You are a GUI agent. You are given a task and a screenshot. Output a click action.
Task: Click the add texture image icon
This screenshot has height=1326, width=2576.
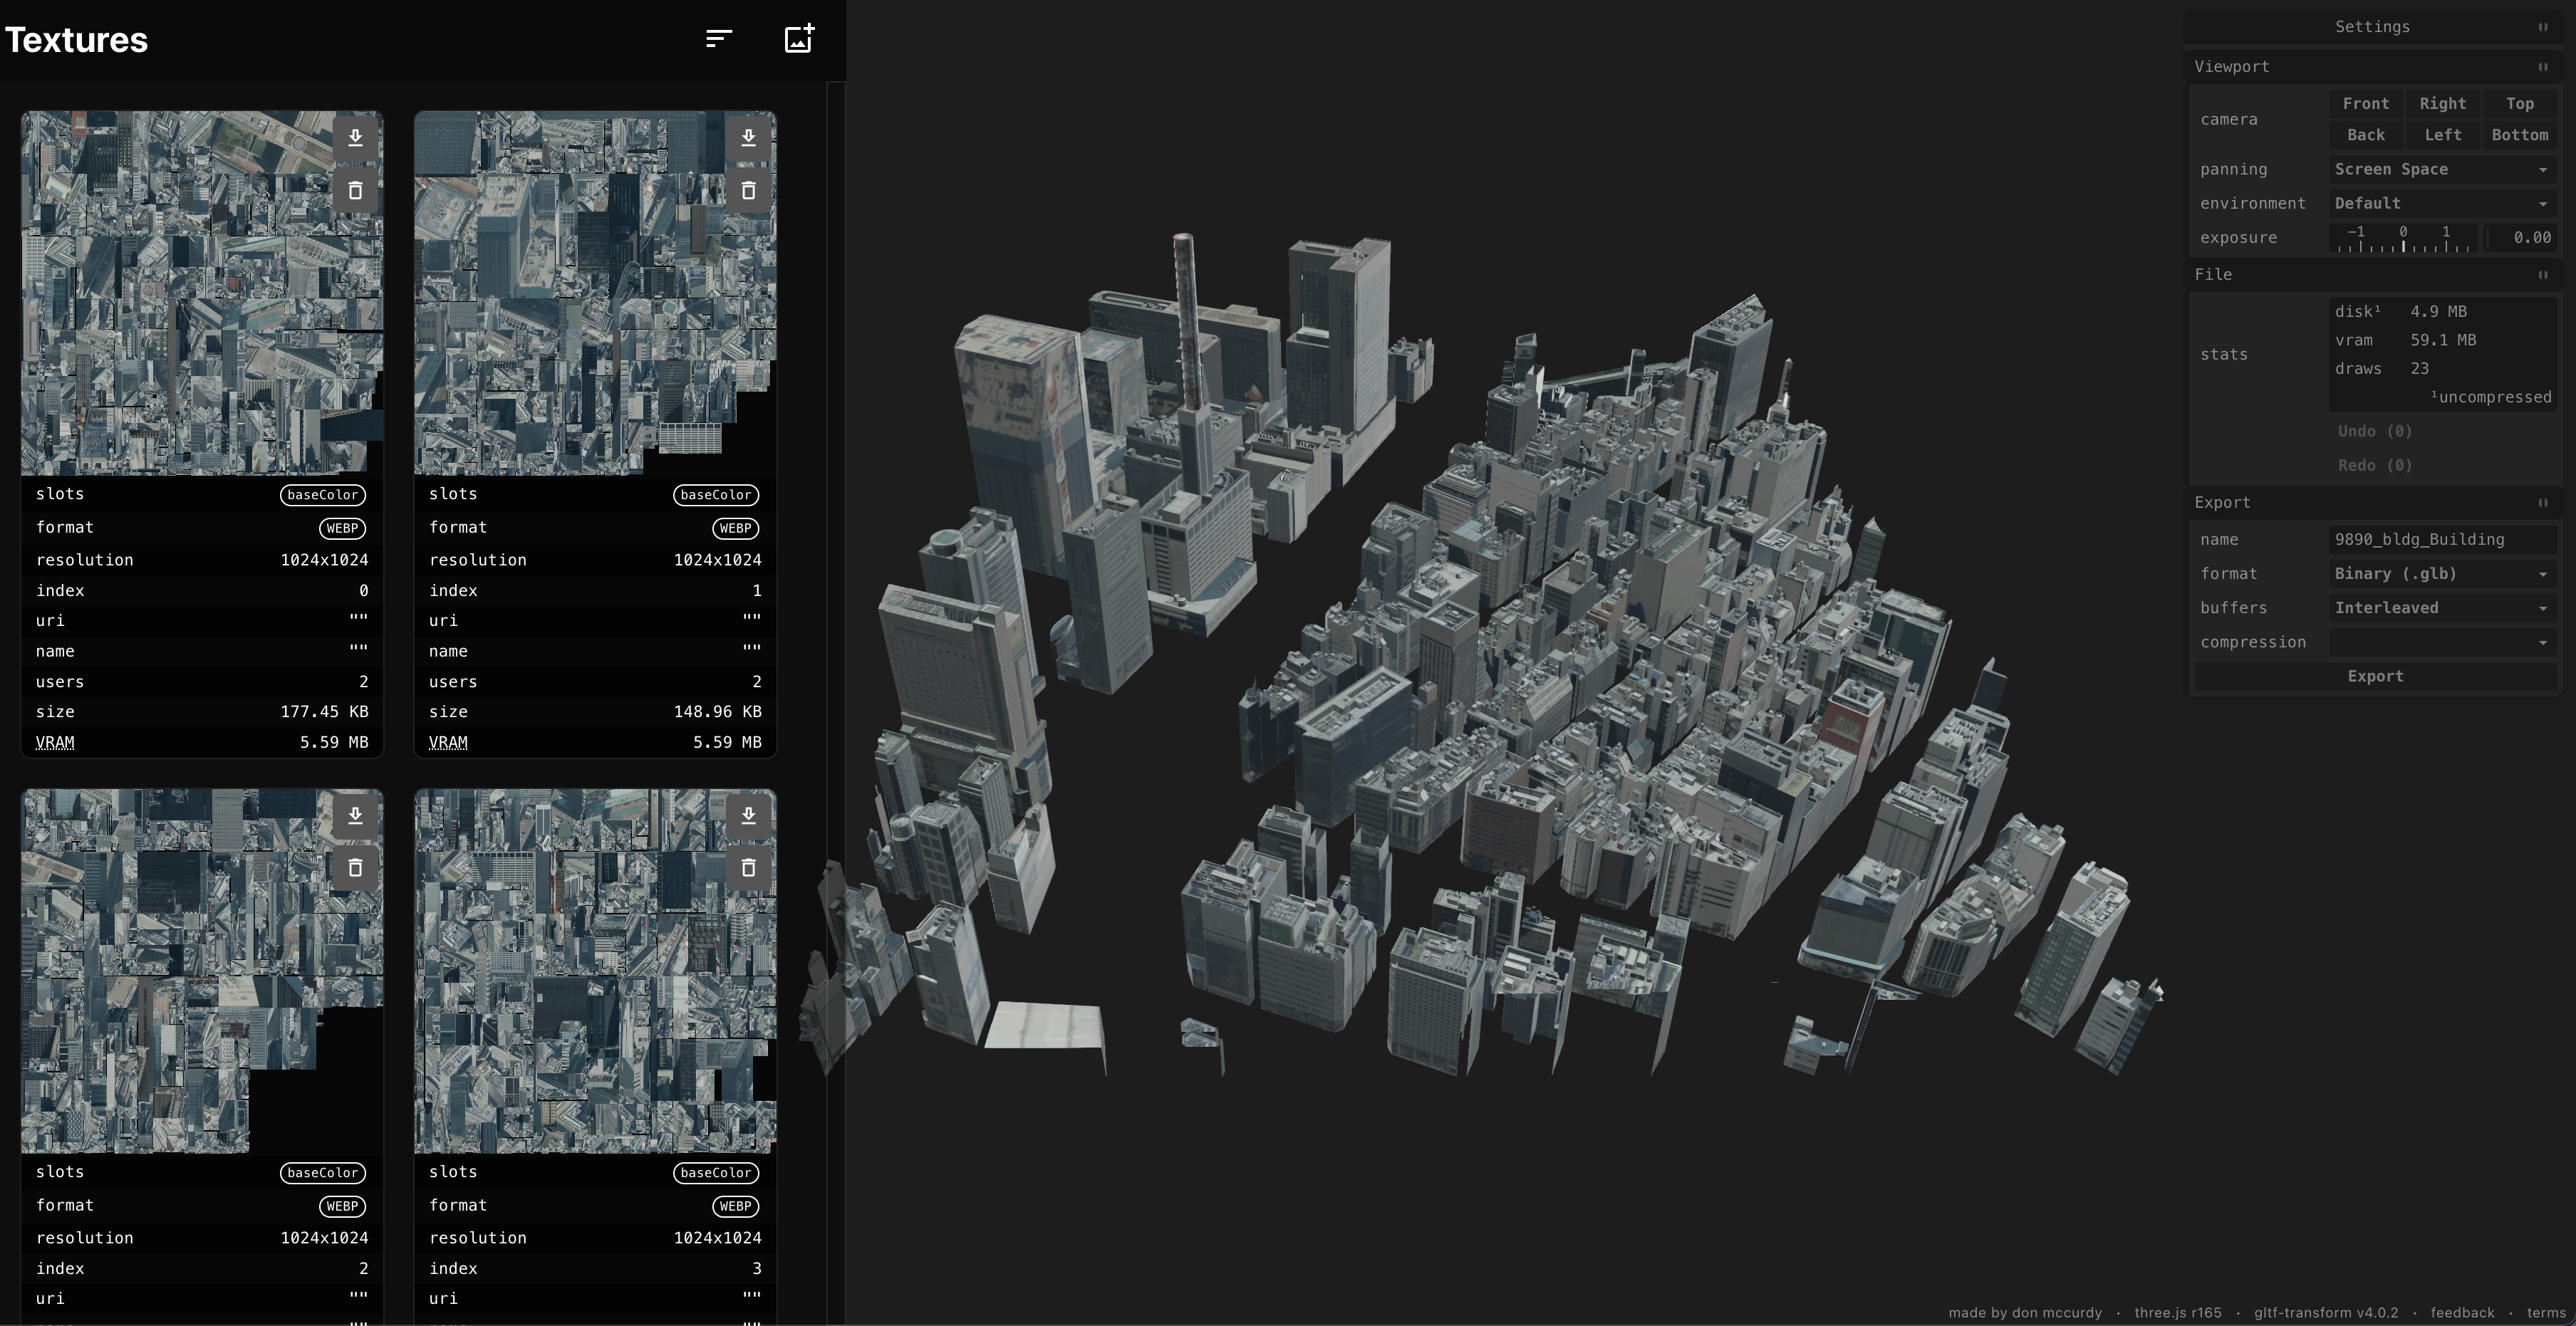click(799, 39)
